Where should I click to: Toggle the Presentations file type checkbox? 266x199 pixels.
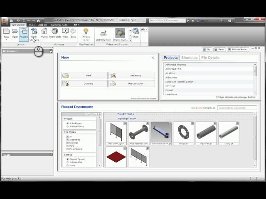tap(67, 149)
